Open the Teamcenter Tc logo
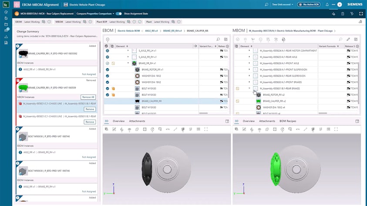Screen dimensions: 367x206 (6, 5)
